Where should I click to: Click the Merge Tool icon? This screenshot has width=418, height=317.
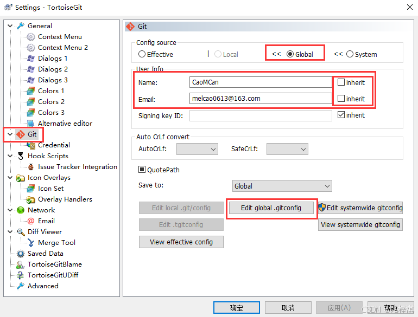coord(31,243)
